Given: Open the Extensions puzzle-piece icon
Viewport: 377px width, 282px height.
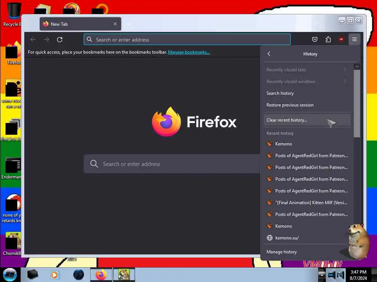Looking at the screenshot, I should 328,39.
